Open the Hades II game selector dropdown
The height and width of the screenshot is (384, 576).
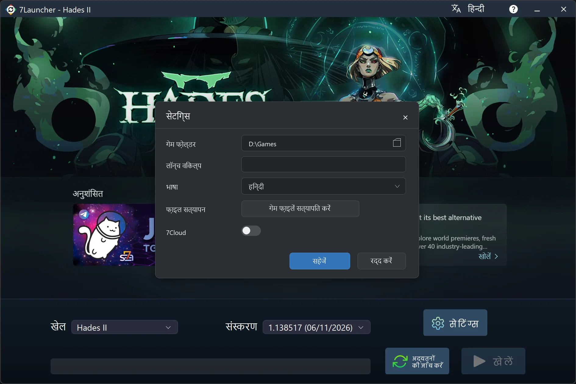pos(125,327)
